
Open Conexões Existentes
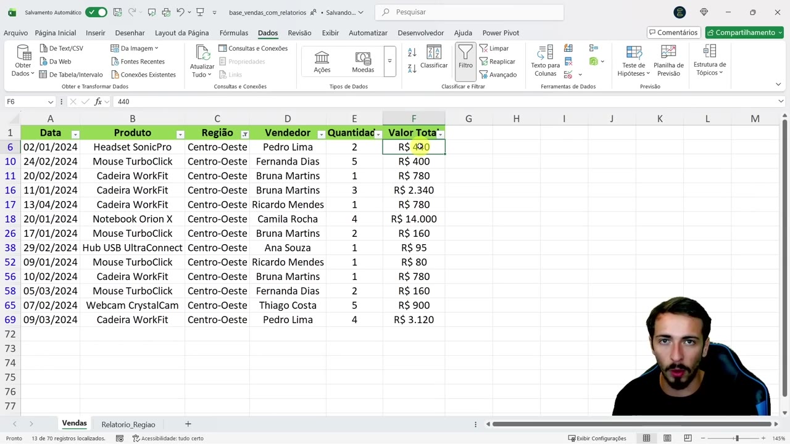(x=143, y=75)
